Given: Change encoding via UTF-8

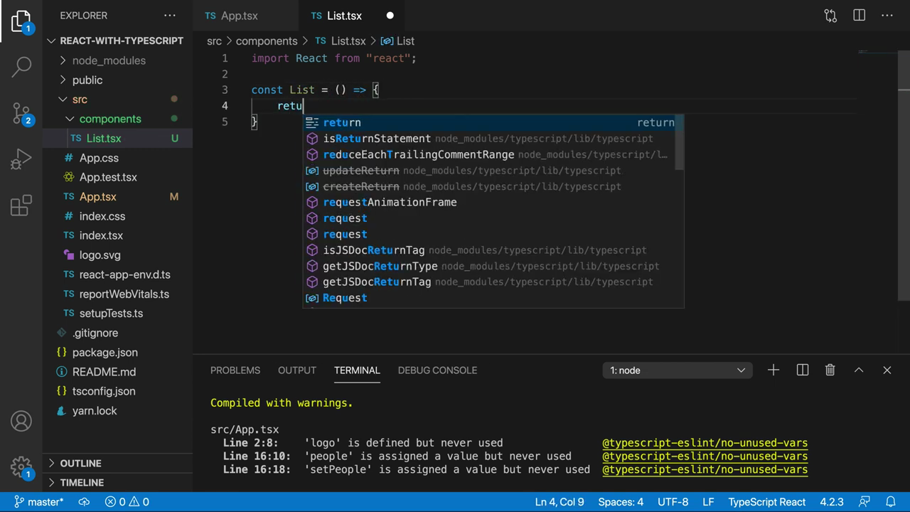Looking at the screenshot, I should click(673, 501).
